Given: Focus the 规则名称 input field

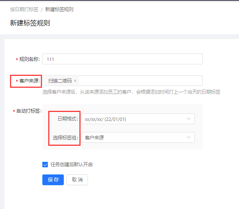Looking at the screenshot, I should 122,59.
